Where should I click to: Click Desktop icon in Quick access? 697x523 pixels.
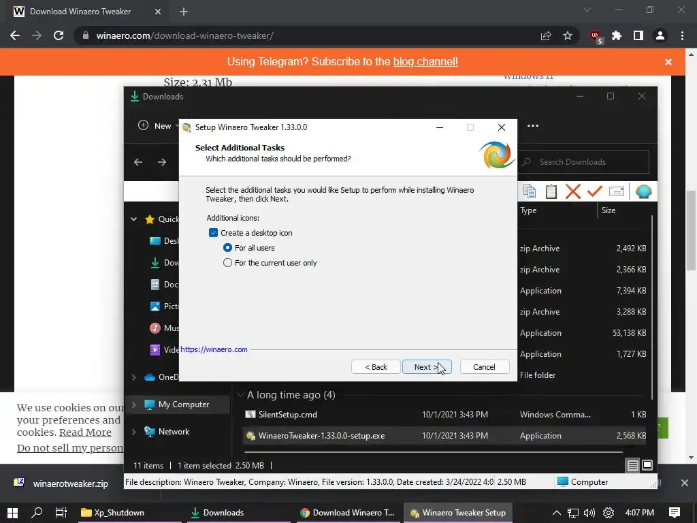(x=155, y=241)
